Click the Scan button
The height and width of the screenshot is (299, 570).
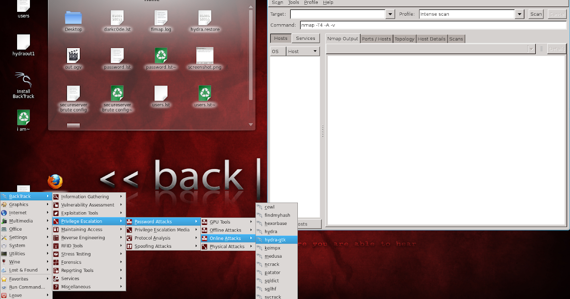pyautogui.click(x=536, y=14)
